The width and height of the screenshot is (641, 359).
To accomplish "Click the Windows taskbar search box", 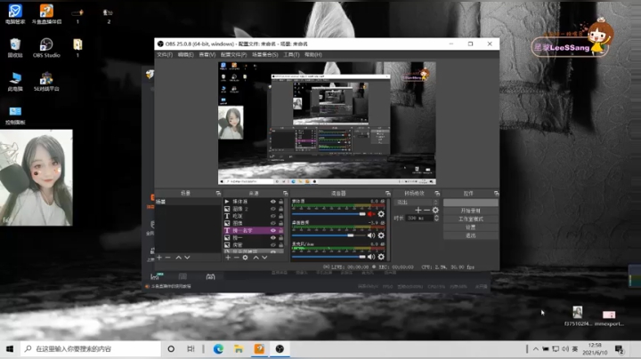I will pyautogui.click(x=90, y=349).
